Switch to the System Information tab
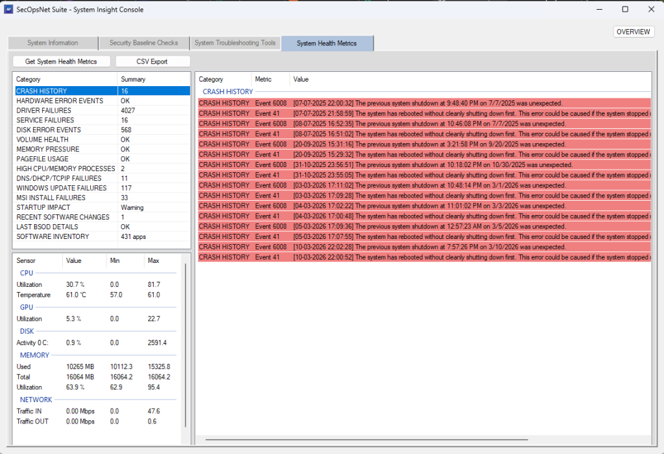The height and width of the screenshot is (454, 664). click(53, 43)
